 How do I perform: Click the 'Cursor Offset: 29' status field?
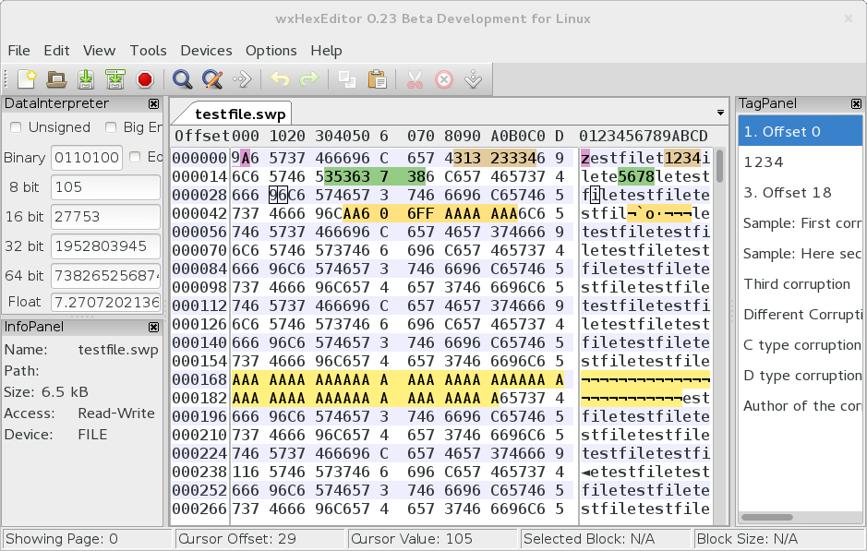point(259,539)
